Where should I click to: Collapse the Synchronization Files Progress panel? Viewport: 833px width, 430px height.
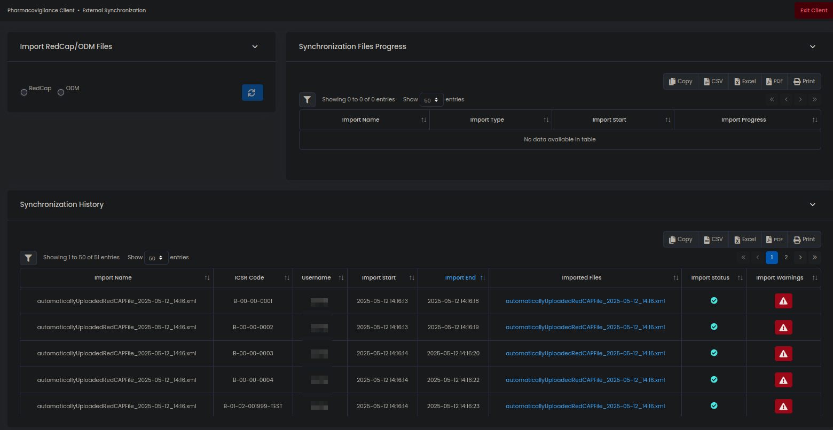tap(812, 46)
